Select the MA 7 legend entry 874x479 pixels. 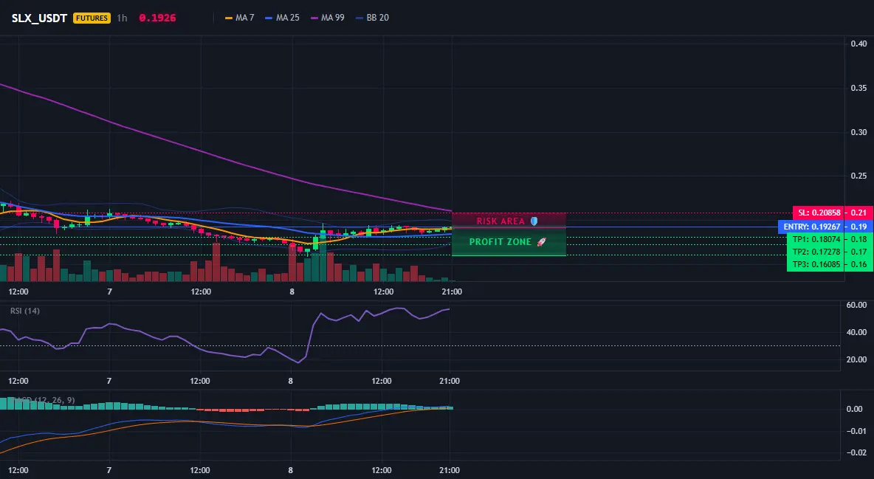(240, 18)
